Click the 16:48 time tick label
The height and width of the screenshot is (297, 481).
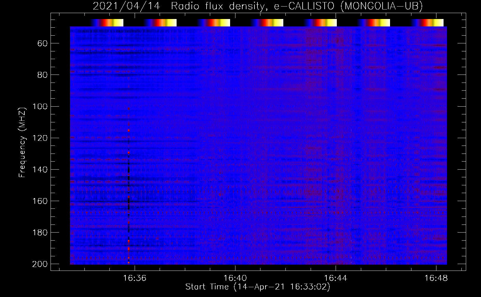tap(436, 278)
